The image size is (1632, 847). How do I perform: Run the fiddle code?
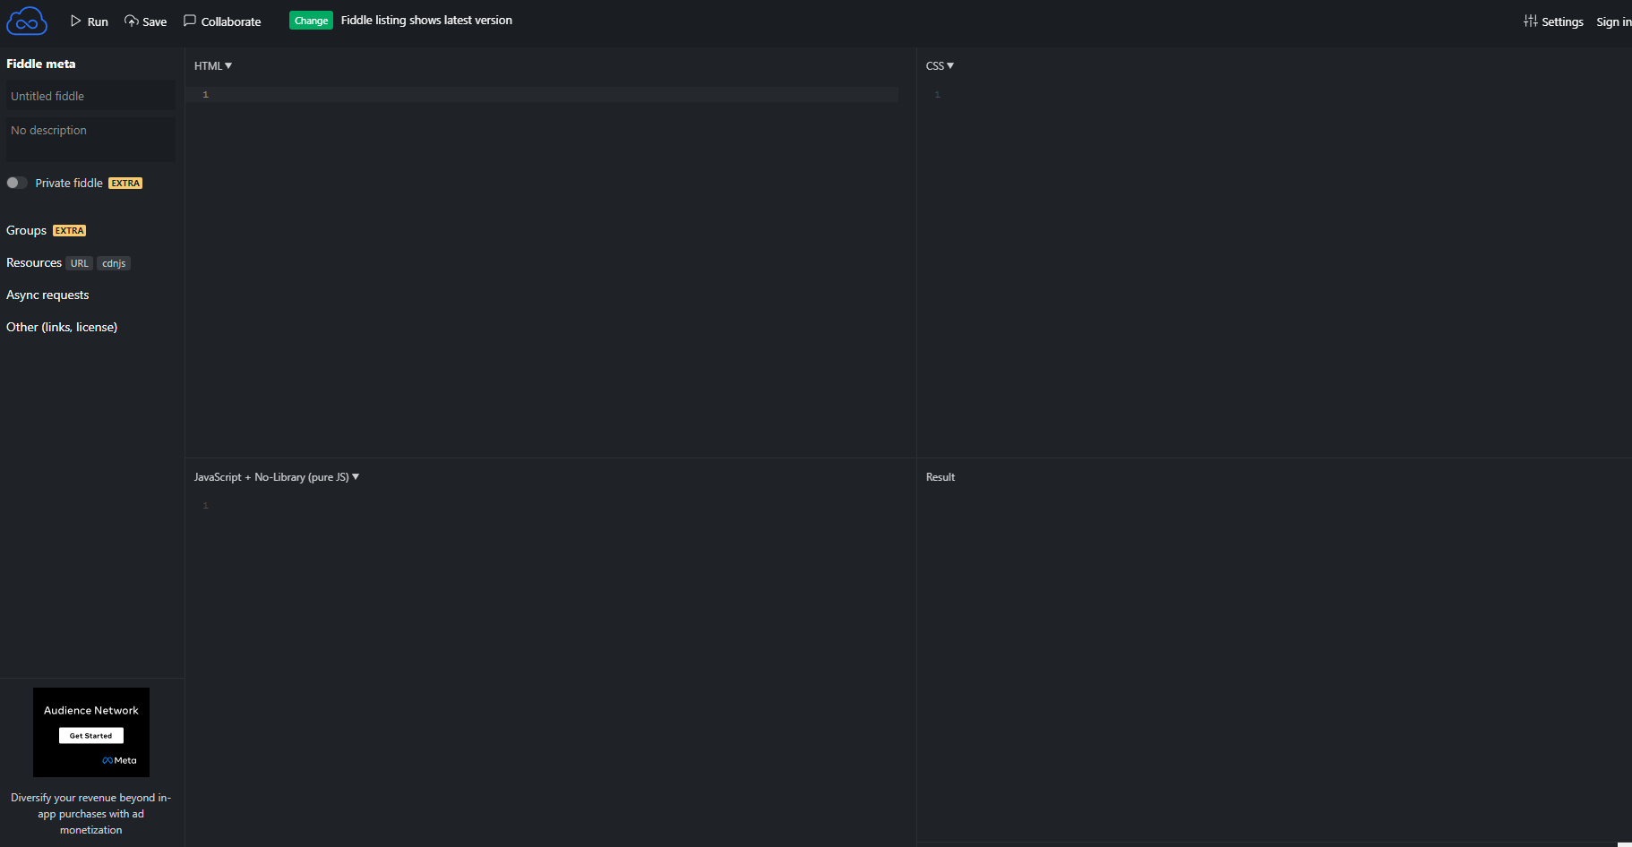coord(90,21)
